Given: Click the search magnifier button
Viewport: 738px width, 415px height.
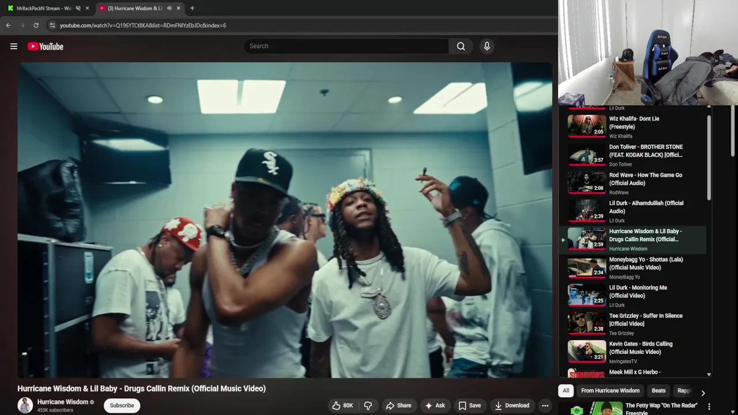Looking at the screenshot, I should [x=461, y=46].
